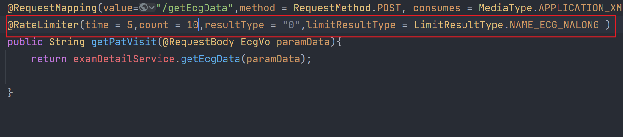Click the NAME_ECG_NALONG constant
The height and width of the screenshot is (137, 623).
(x=554, y=25)
